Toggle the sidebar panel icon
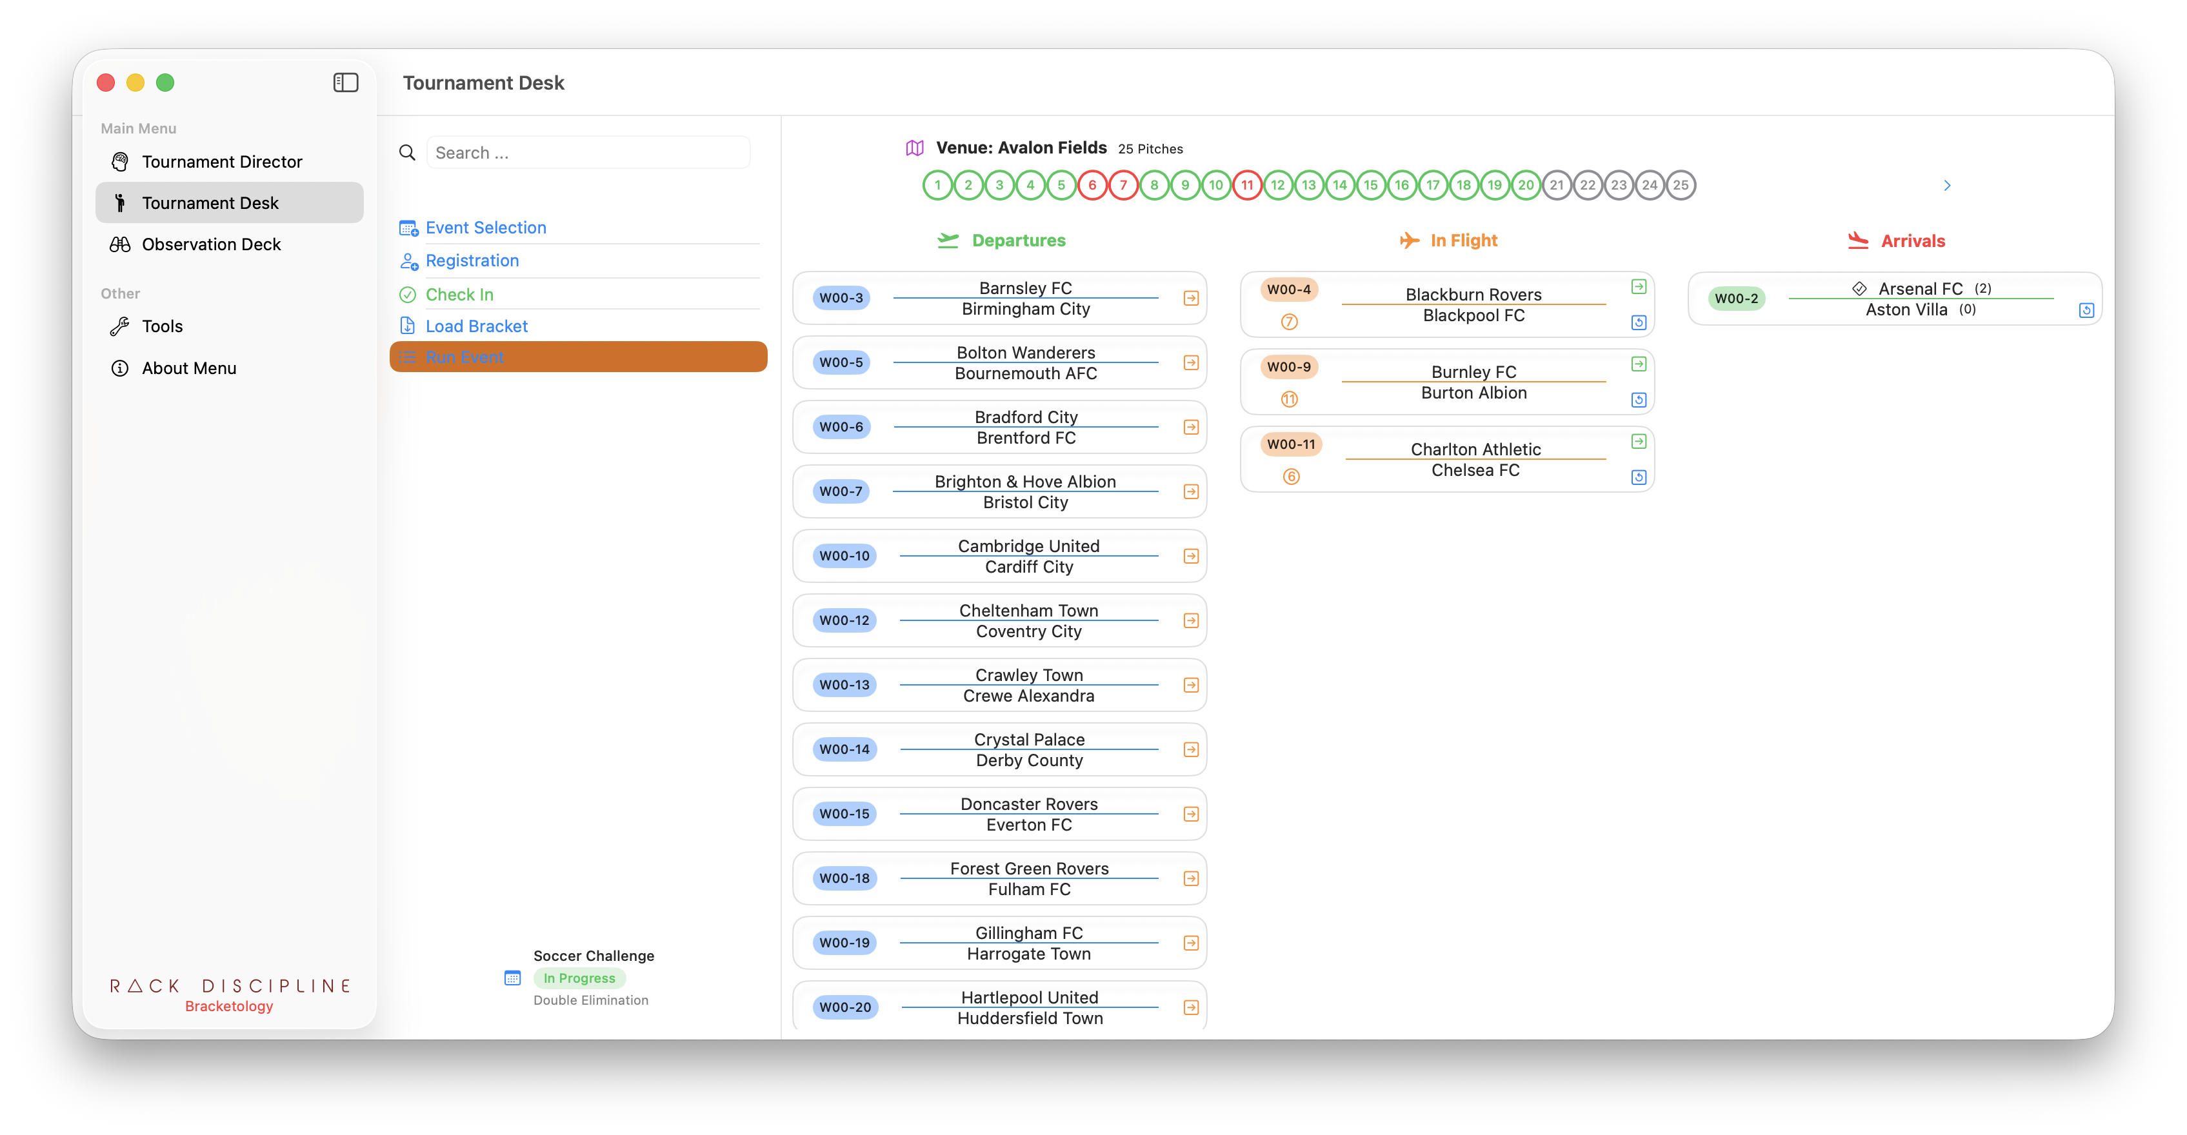The image size is (2187, 1135). tap(346, 83)
